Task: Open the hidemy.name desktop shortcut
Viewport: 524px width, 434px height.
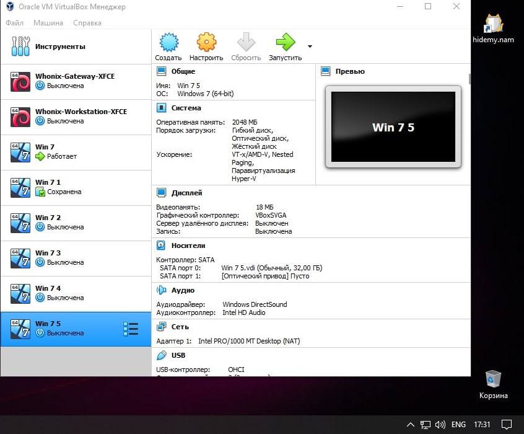Action: click(x=493, y=29)
